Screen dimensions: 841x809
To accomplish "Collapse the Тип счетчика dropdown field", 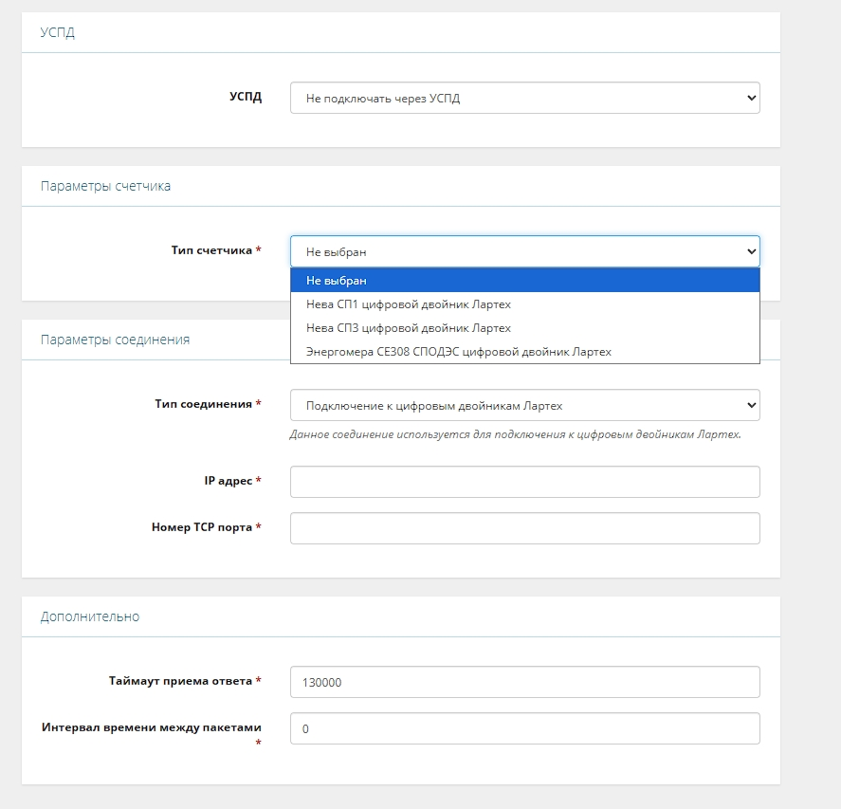I will (524, 251).
